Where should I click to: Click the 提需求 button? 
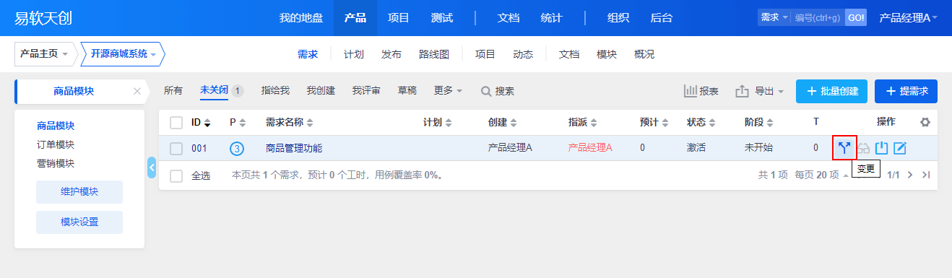(906, 91)
